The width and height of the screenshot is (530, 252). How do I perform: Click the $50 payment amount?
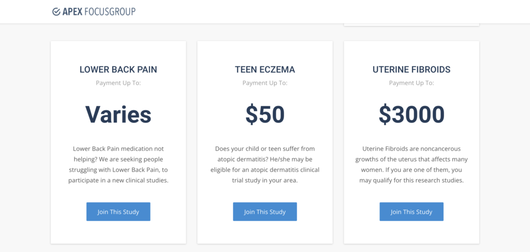(265, 114)
